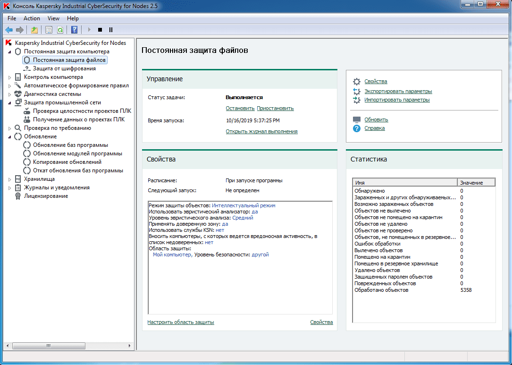
Task: Collapse the Обновление tree node
Action: tap(9, 137)
